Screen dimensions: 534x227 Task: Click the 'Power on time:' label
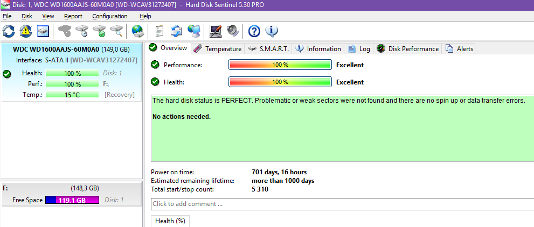coord(172,172)
